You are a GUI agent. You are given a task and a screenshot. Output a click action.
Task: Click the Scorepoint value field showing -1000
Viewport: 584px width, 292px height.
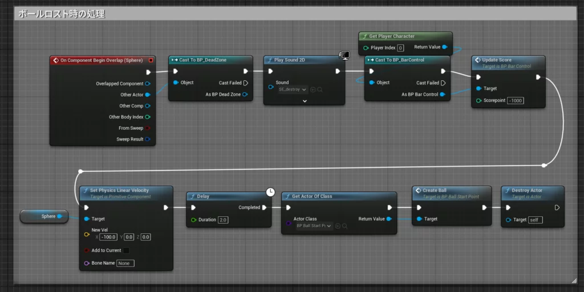(x=515, y=101)
